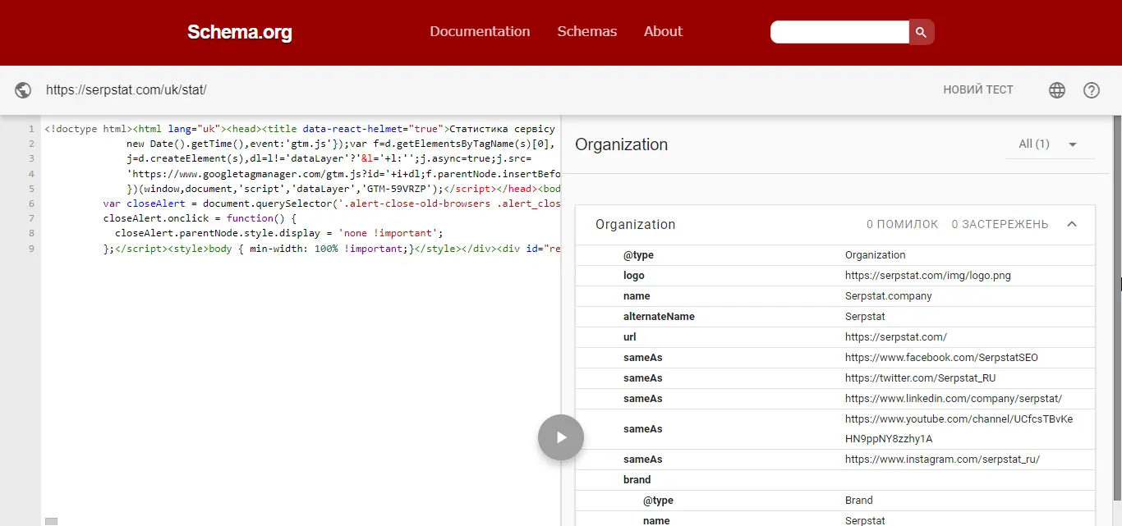Click the sameAs Instagram serpstat_ru URL
This screenshot has height=526, width=1122.
tap(942, 460)
